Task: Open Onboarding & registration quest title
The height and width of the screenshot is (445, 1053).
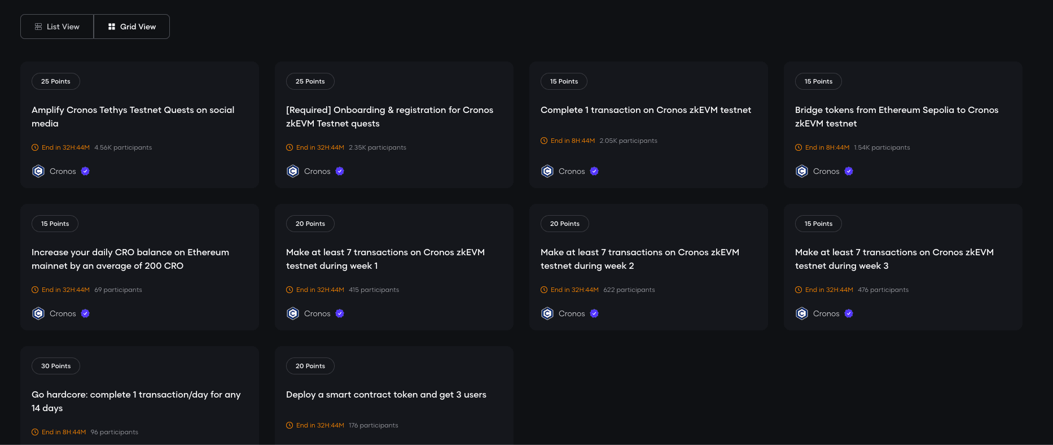Action: pos(390,117)
